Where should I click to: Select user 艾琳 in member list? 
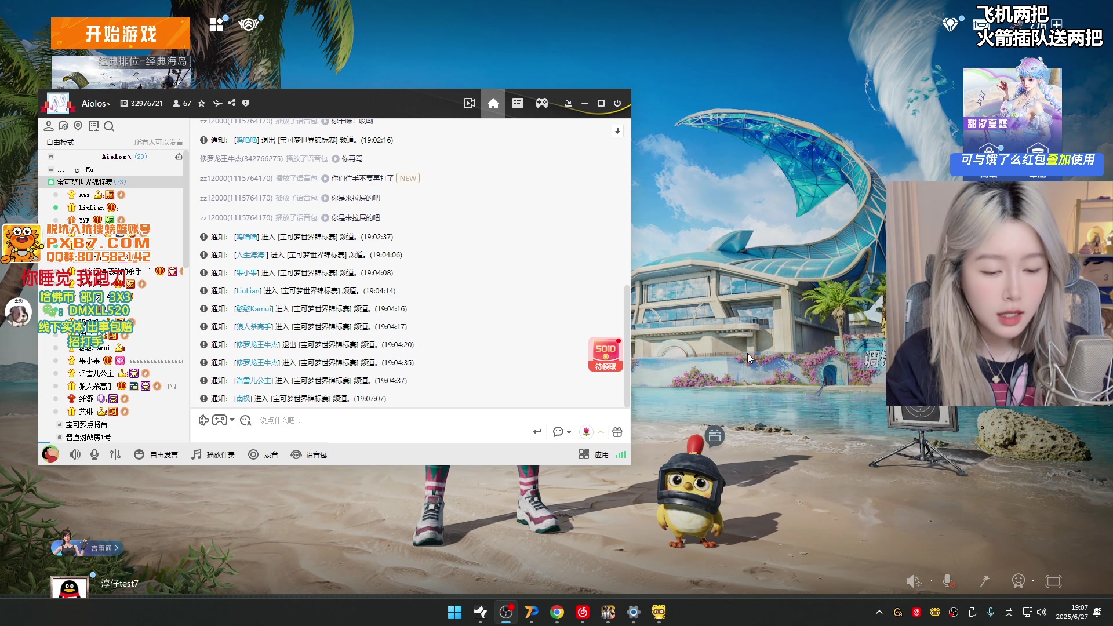[x=86, y=412]
